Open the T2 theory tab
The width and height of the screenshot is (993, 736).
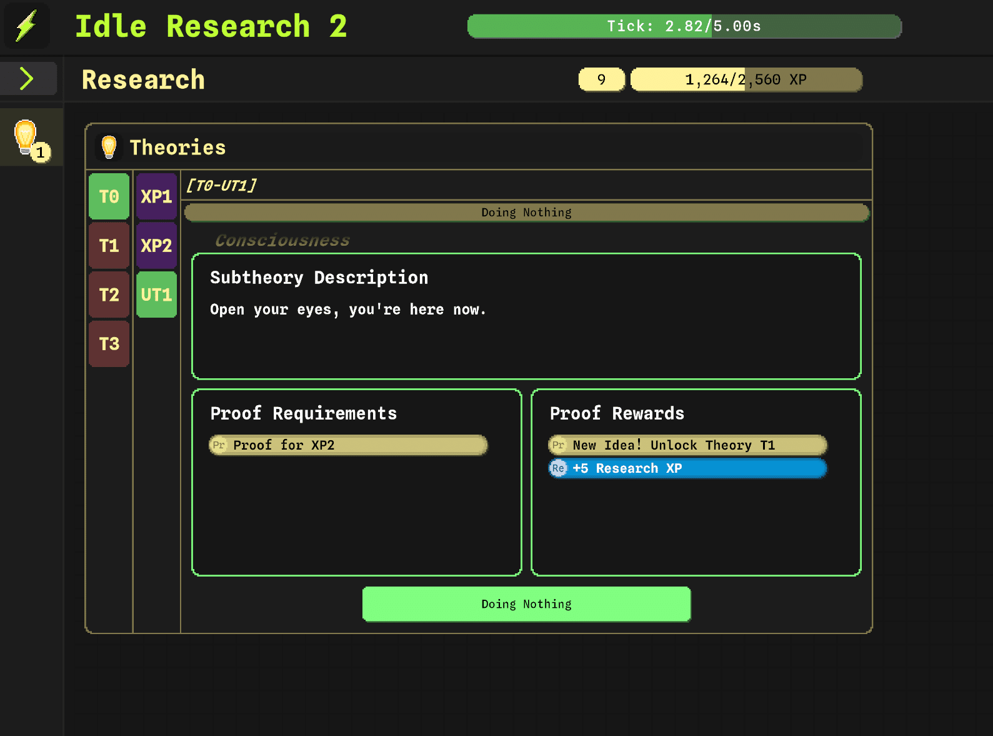pyautogui.click(x=109, y=295)
